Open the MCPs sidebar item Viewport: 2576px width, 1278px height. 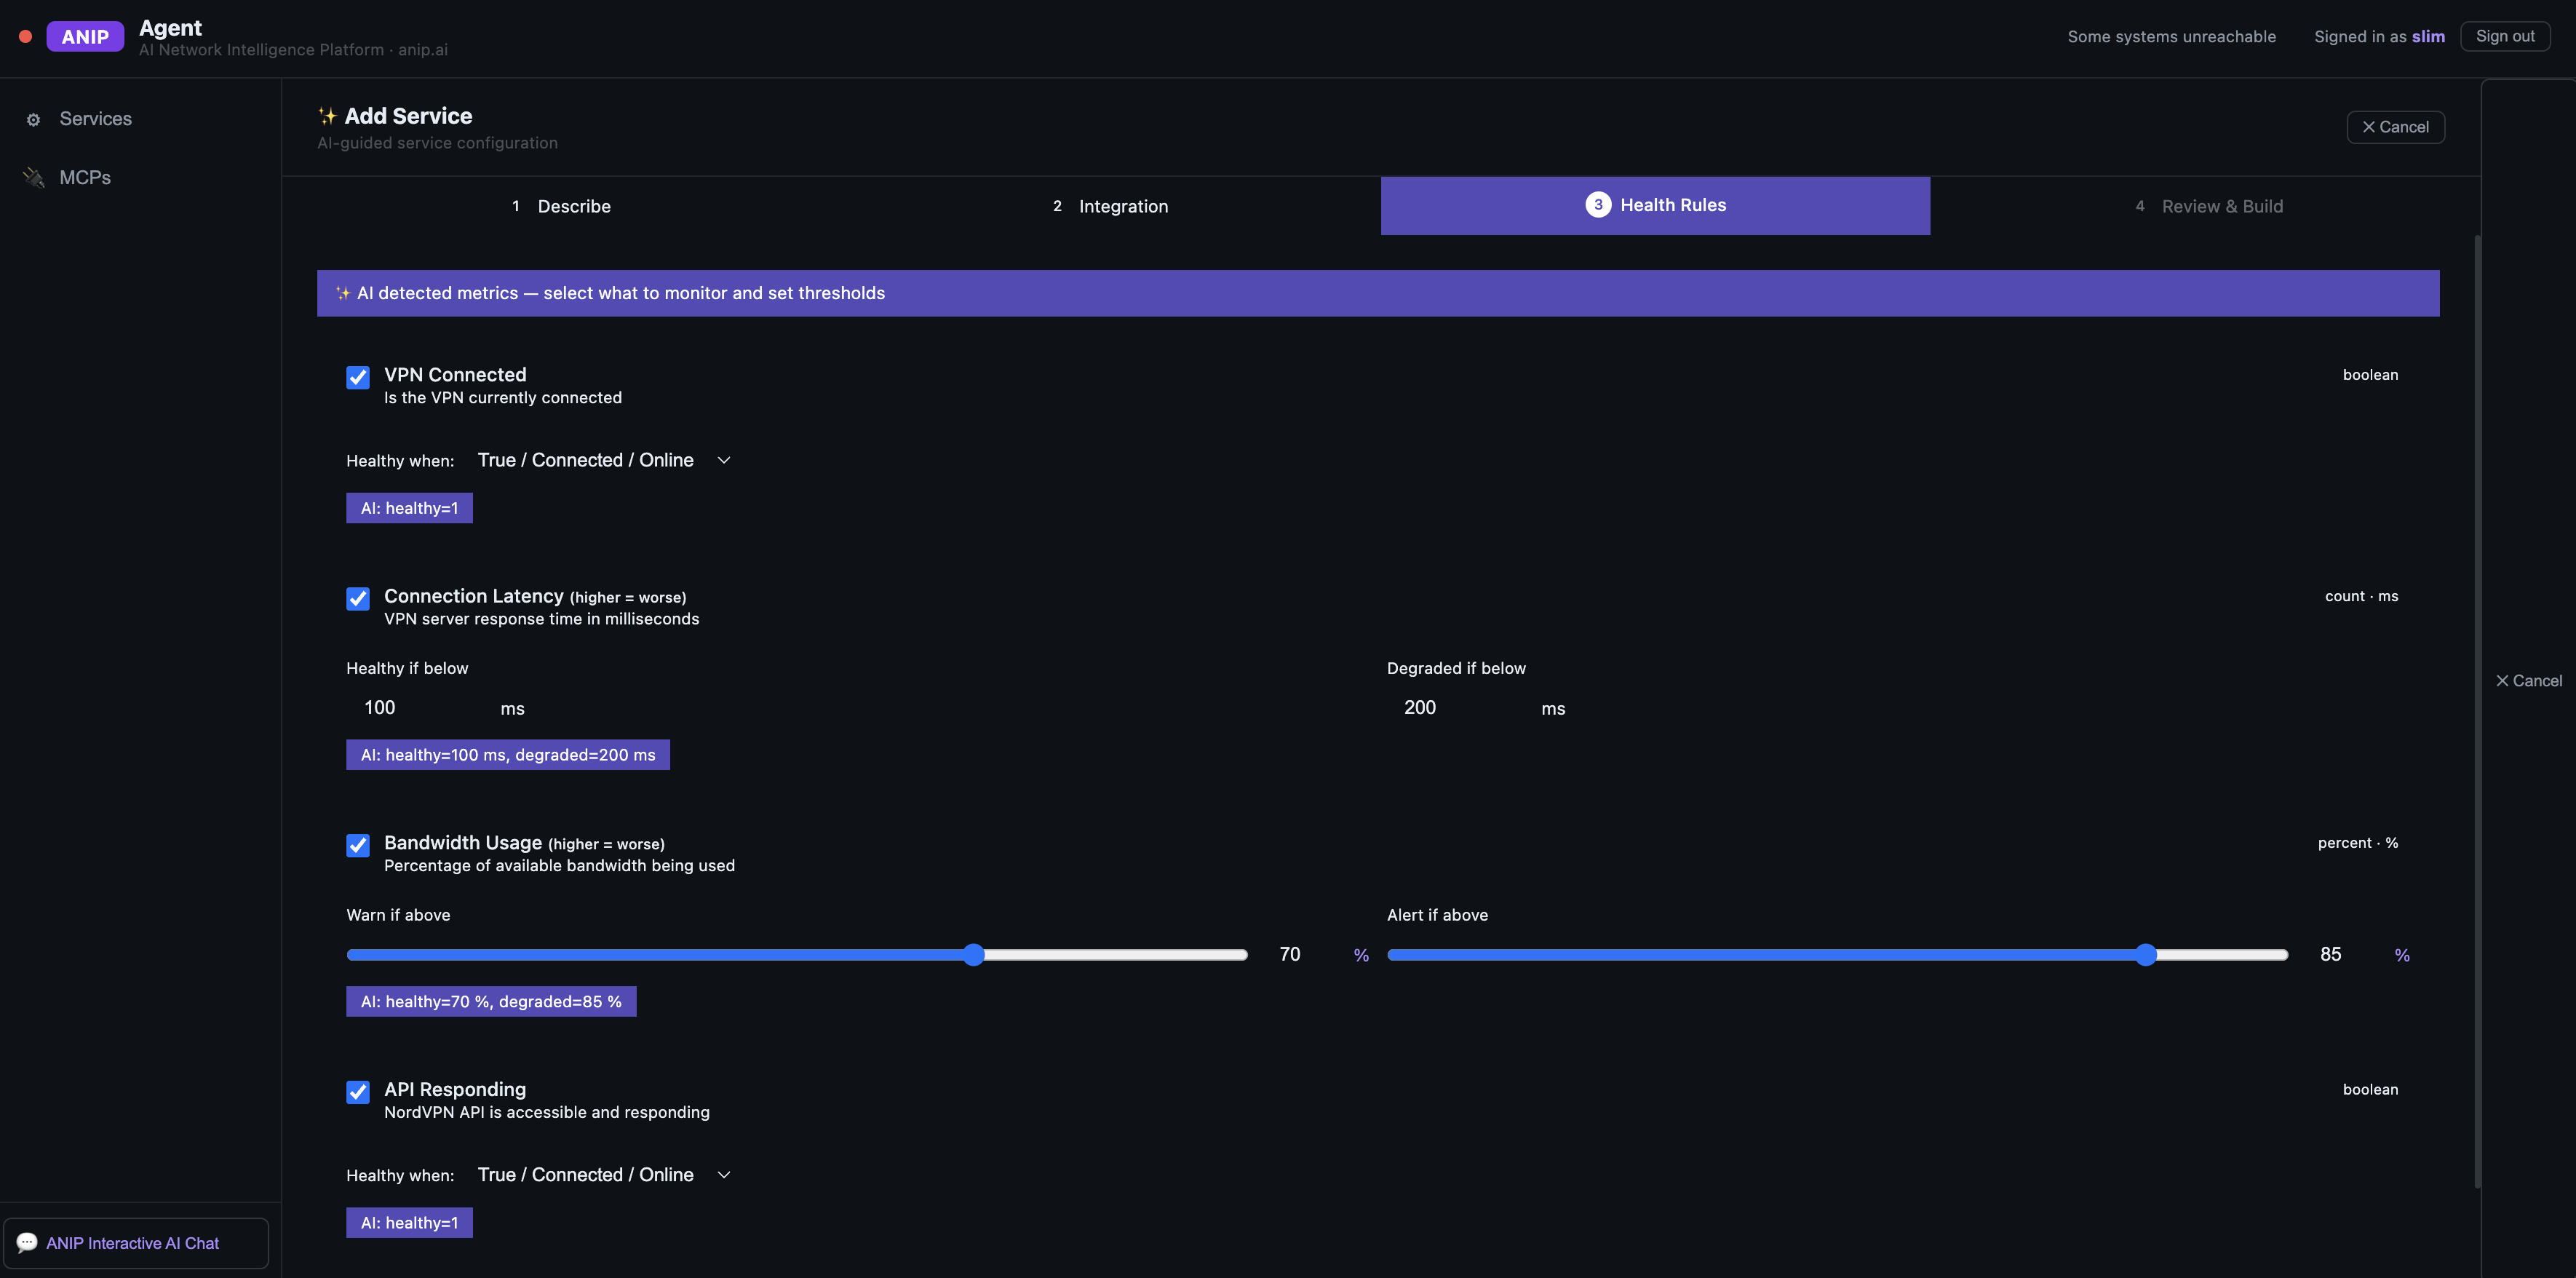pos(140,178)
